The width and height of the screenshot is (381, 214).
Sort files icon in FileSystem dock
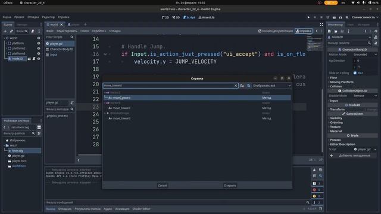tap(39, 133)
